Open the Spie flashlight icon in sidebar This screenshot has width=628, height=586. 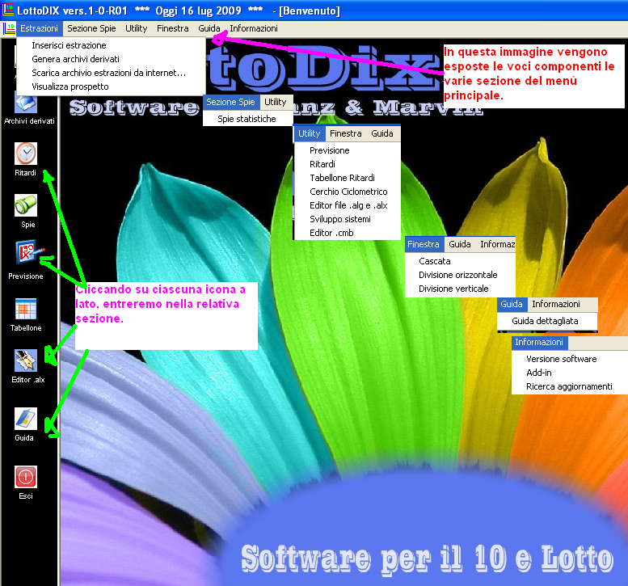point(26,205)
